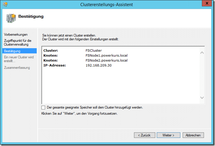Go to the Vorbemerkungen step

click(16, 35)
